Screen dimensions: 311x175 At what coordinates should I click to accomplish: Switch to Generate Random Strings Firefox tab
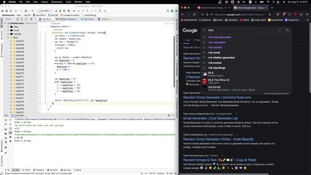pos(214,8)
